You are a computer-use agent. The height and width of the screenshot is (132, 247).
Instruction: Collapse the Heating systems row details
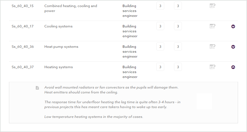233,67
